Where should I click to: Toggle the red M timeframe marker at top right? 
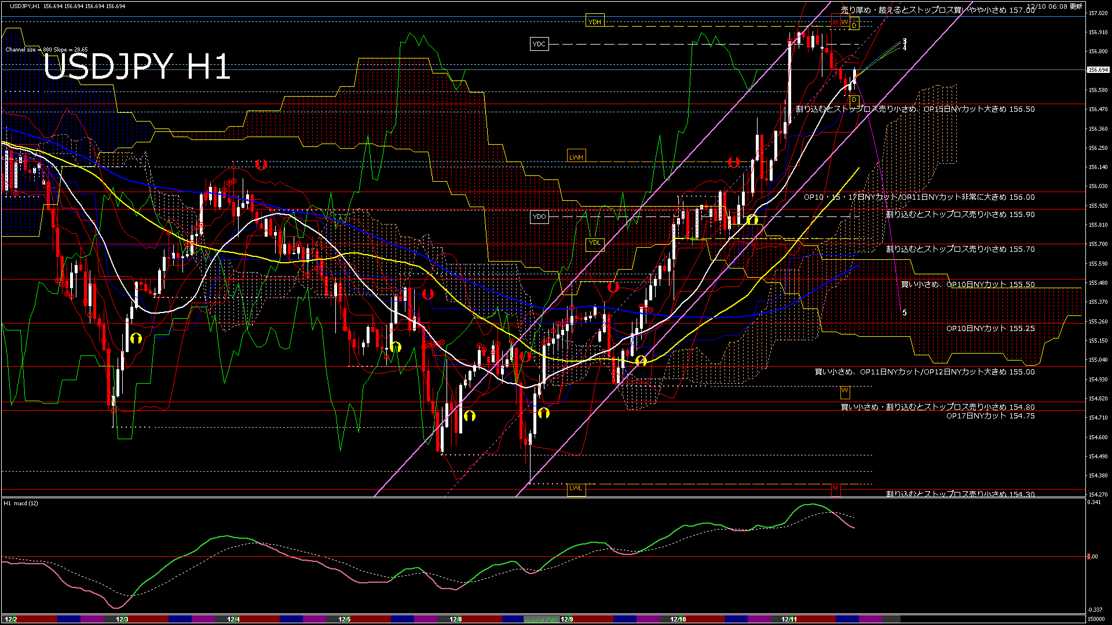(835, 22)
